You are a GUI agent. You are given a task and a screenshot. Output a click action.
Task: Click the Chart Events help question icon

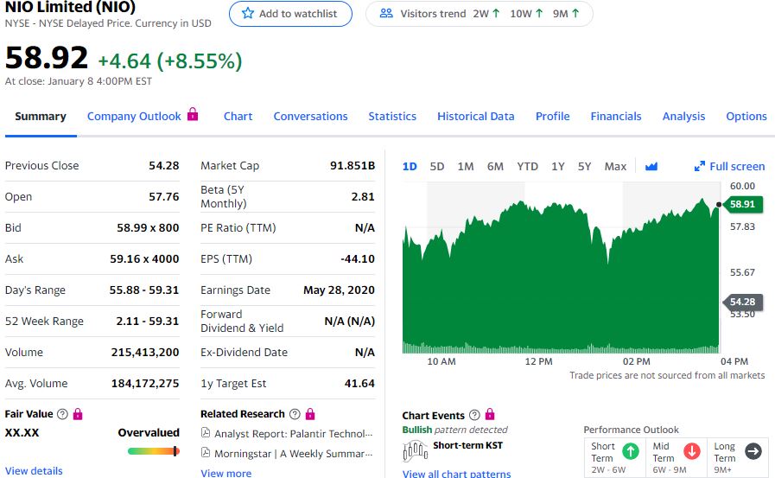[x=474, y=415]
